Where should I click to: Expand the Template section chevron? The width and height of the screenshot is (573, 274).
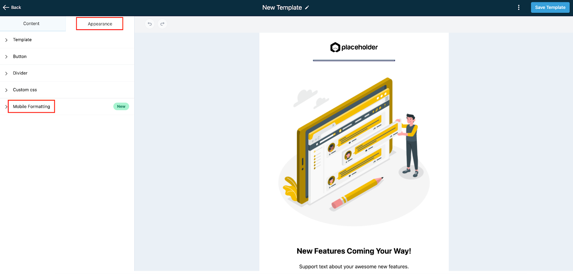pyautogui.click(x=6, y=40)
